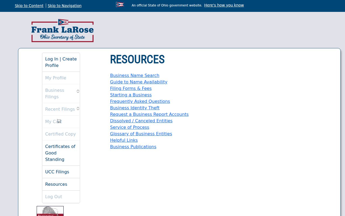The height and width of the screenshot is (216, 345).
Task: Click the official State of Ohio website notice
Action: point(167,5)
